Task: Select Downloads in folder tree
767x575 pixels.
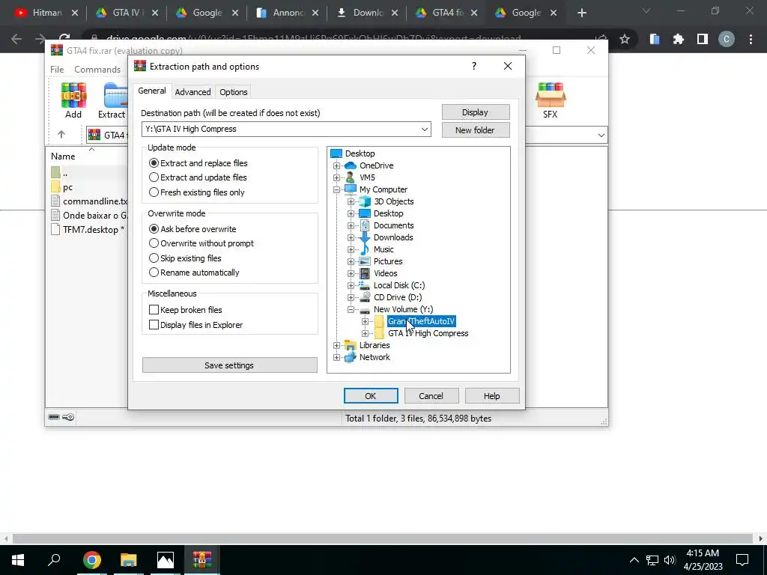Action: (392, 237)
